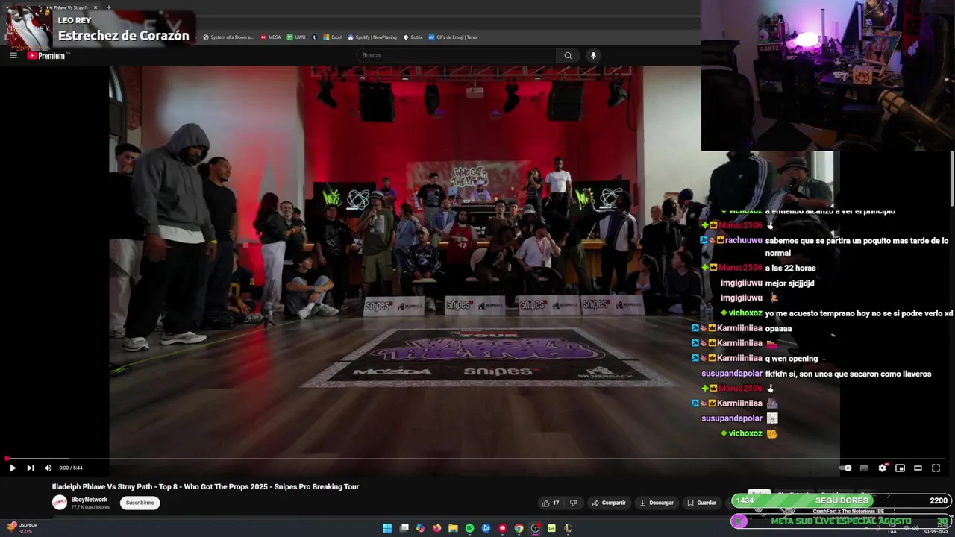Open Firefox from the taskbar

(436, 528)
